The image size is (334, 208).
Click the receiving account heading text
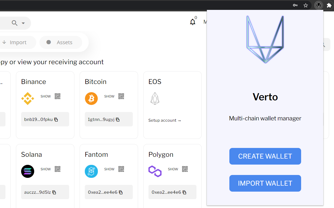(x=52, y=62)
